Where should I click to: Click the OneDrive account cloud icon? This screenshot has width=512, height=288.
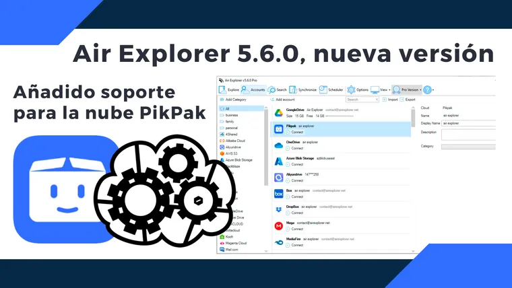point(278,145)
